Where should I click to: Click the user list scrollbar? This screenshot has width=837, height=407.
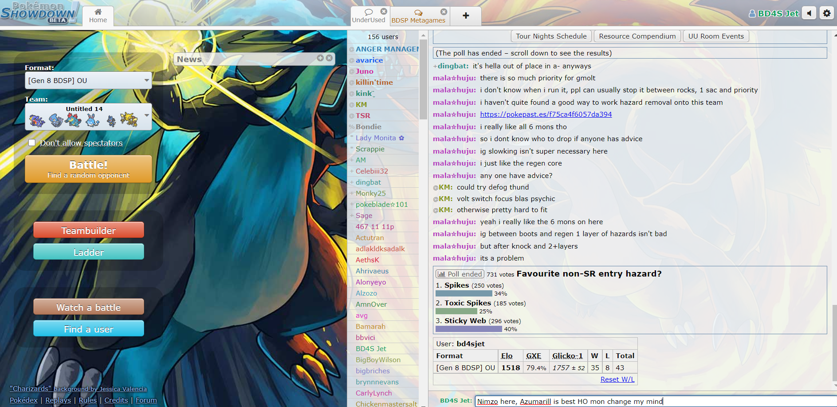pos(423,80)
